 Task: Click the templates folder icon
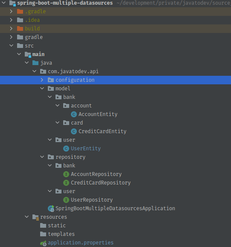click(43, 234)
